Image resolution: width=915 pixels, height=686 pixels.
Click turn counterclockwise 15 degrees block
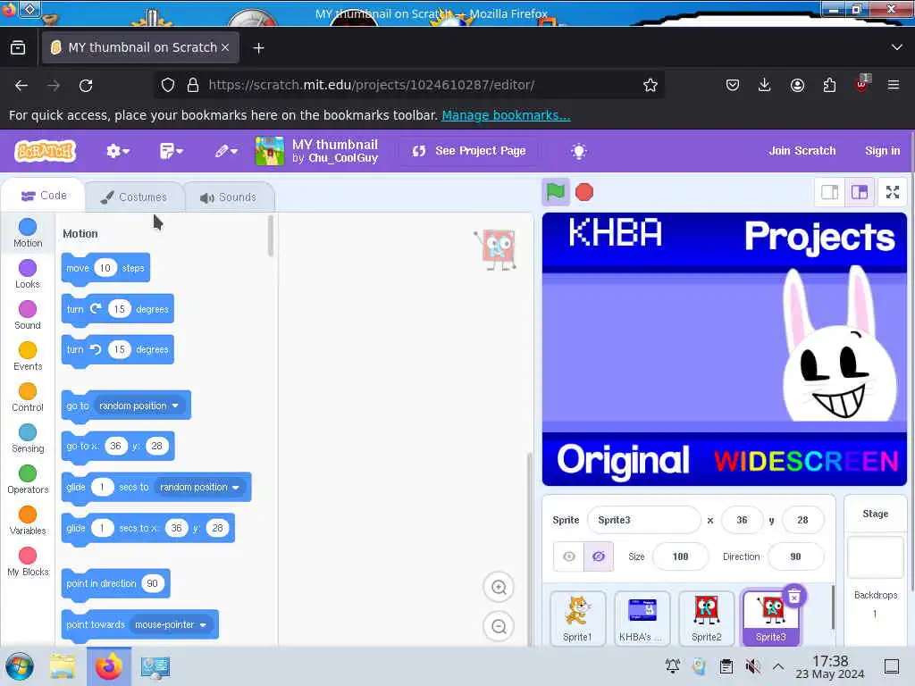[x=117, y=350]
